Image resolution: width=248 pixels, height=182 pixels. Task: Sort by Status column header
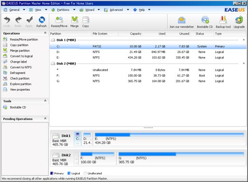201,34
